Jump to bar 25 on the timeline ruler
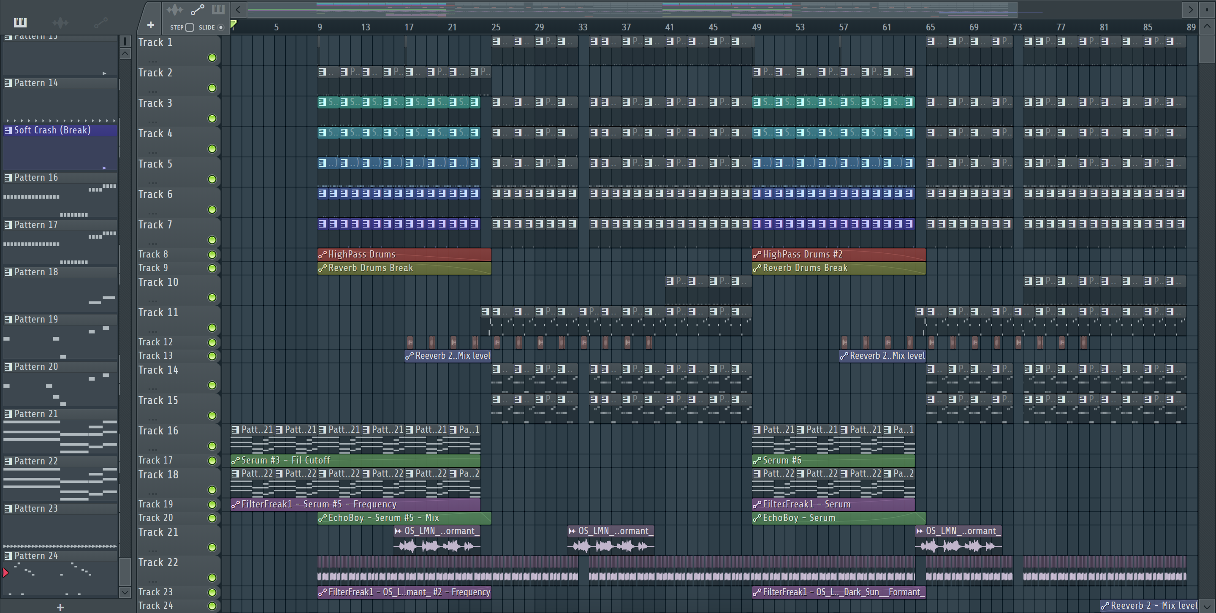The height and width of the screenshot is (613, 1216). pyautogui.click(x=496, y=27)
